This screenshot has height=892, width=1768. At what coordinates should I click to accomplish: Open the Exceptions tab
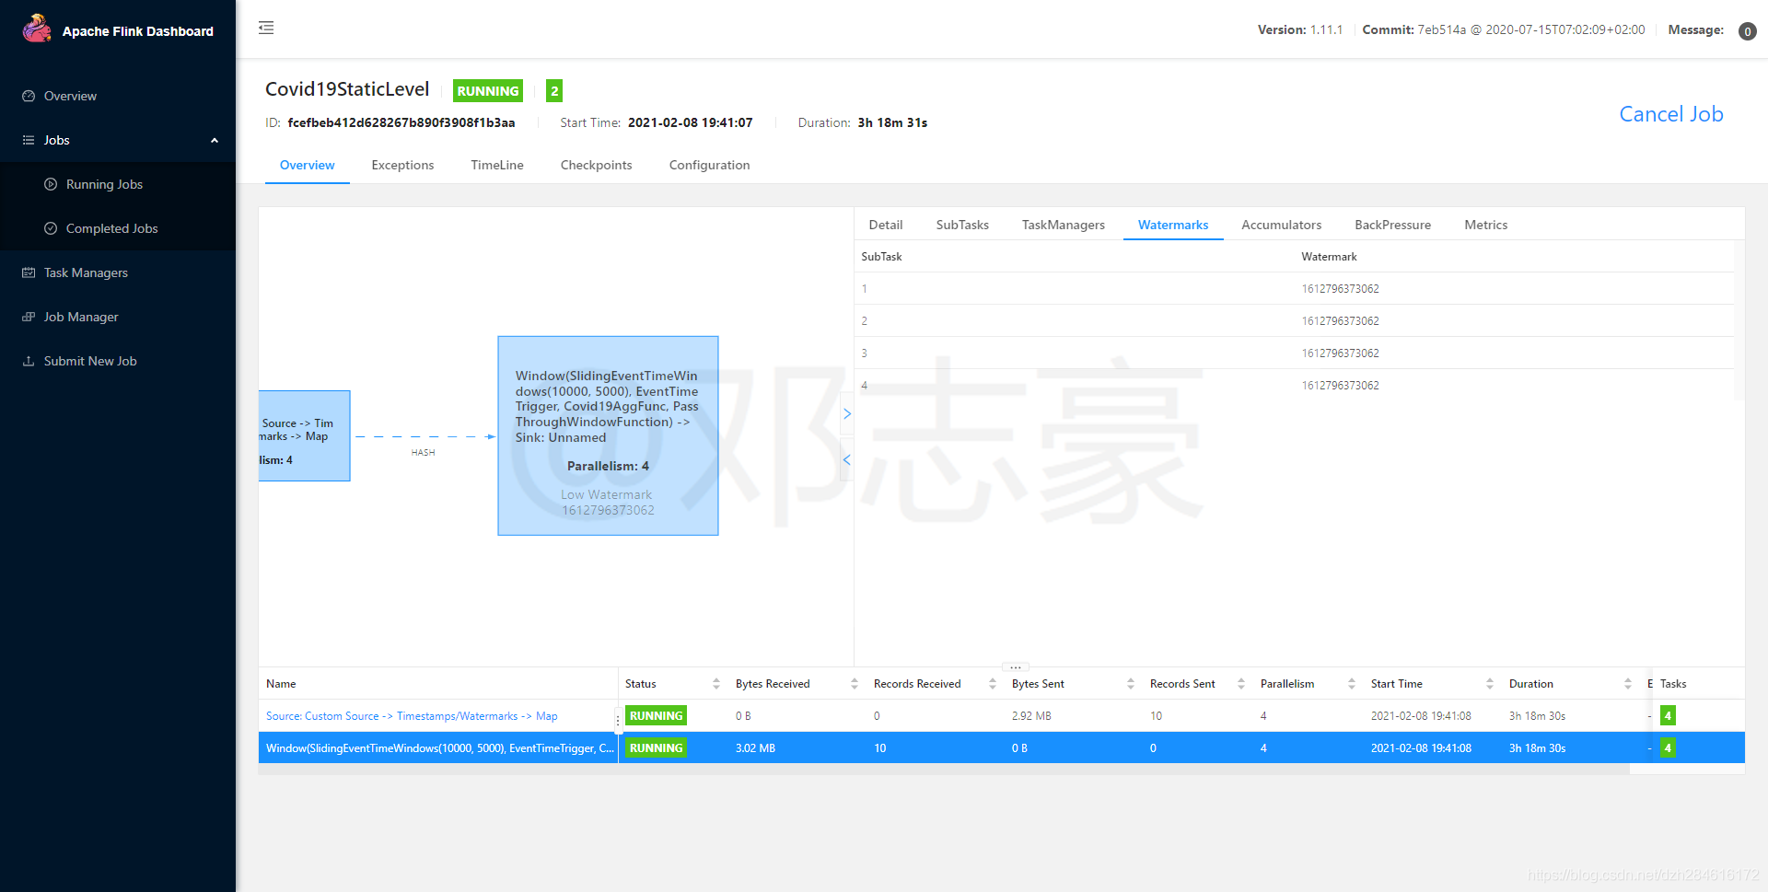tap(402, 165)
